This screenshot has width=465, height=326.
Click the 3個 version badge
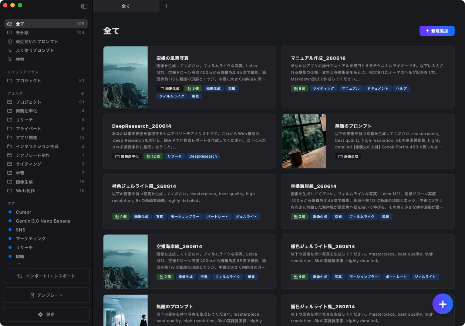pyautogui.click(x=193, y=89)
